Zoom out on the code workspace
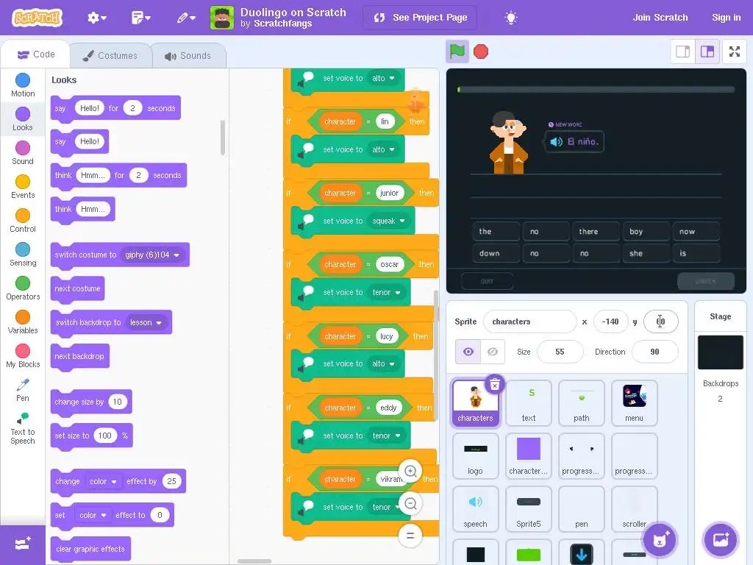 (x=410, y=503)
